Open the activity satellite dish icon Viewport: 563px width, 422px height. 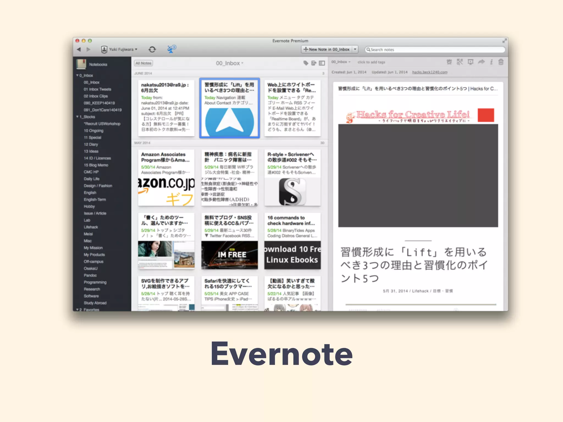pyautogui.click(x=172, y=49)
